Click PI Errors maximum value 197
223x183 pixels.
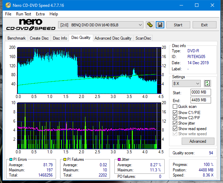click(50, 170)
